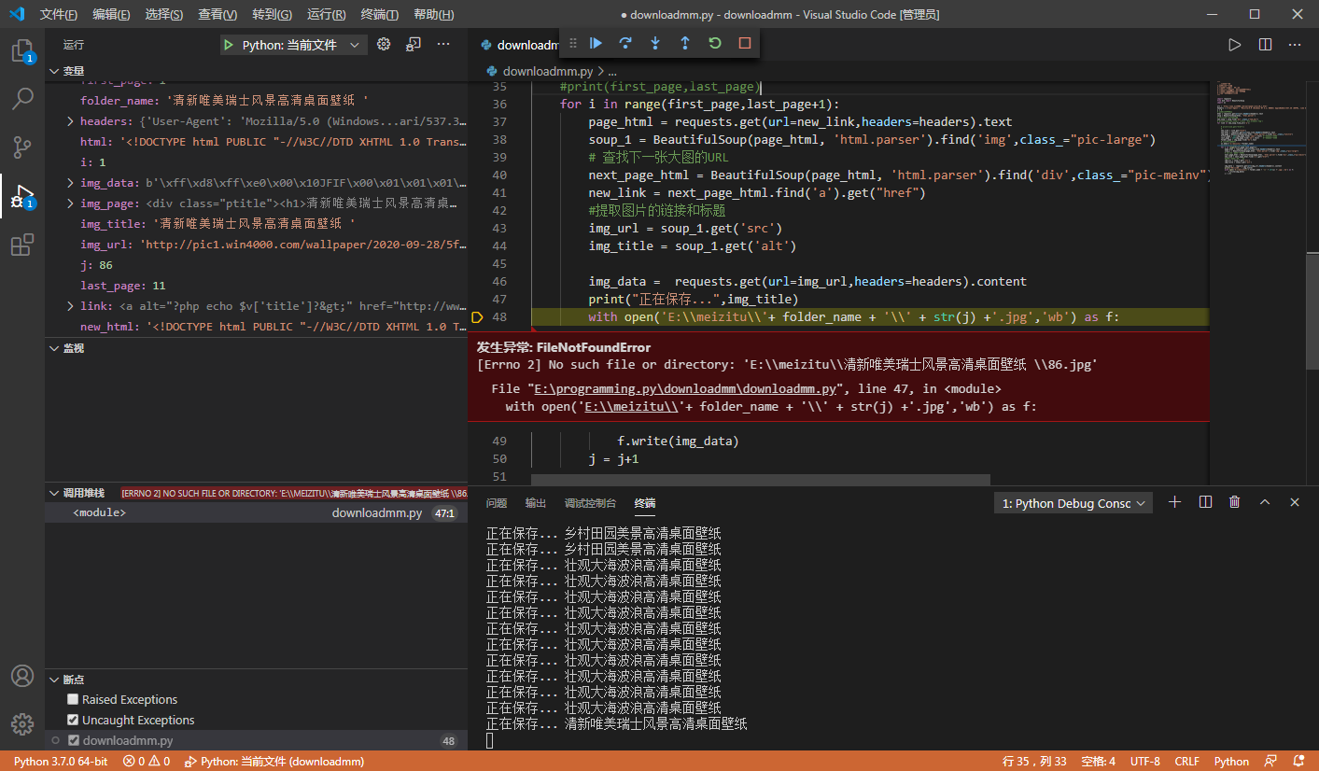Switch to the 输出 output tab
The image size is (1319, 771).
(536, 503)
